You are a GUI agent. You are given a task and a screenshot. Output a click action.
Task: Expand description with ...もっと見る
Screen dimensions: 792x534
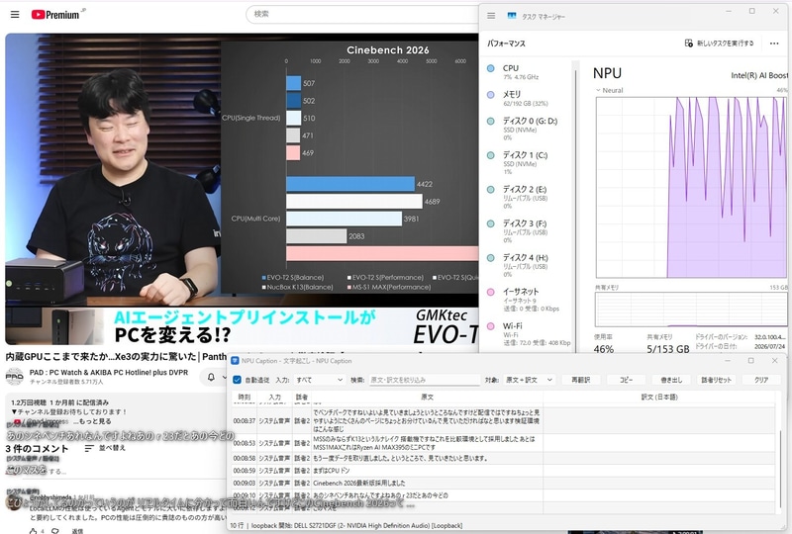(x=92, y=421)
